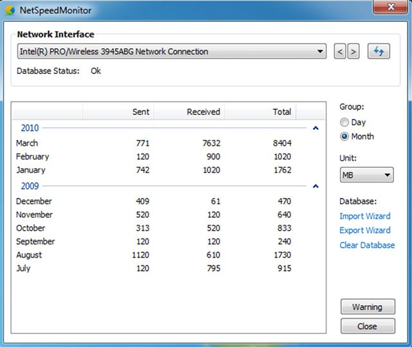Click the previous network interface arrow button
Viewport: 412px width, 347px height.
[x=340, y=52]
